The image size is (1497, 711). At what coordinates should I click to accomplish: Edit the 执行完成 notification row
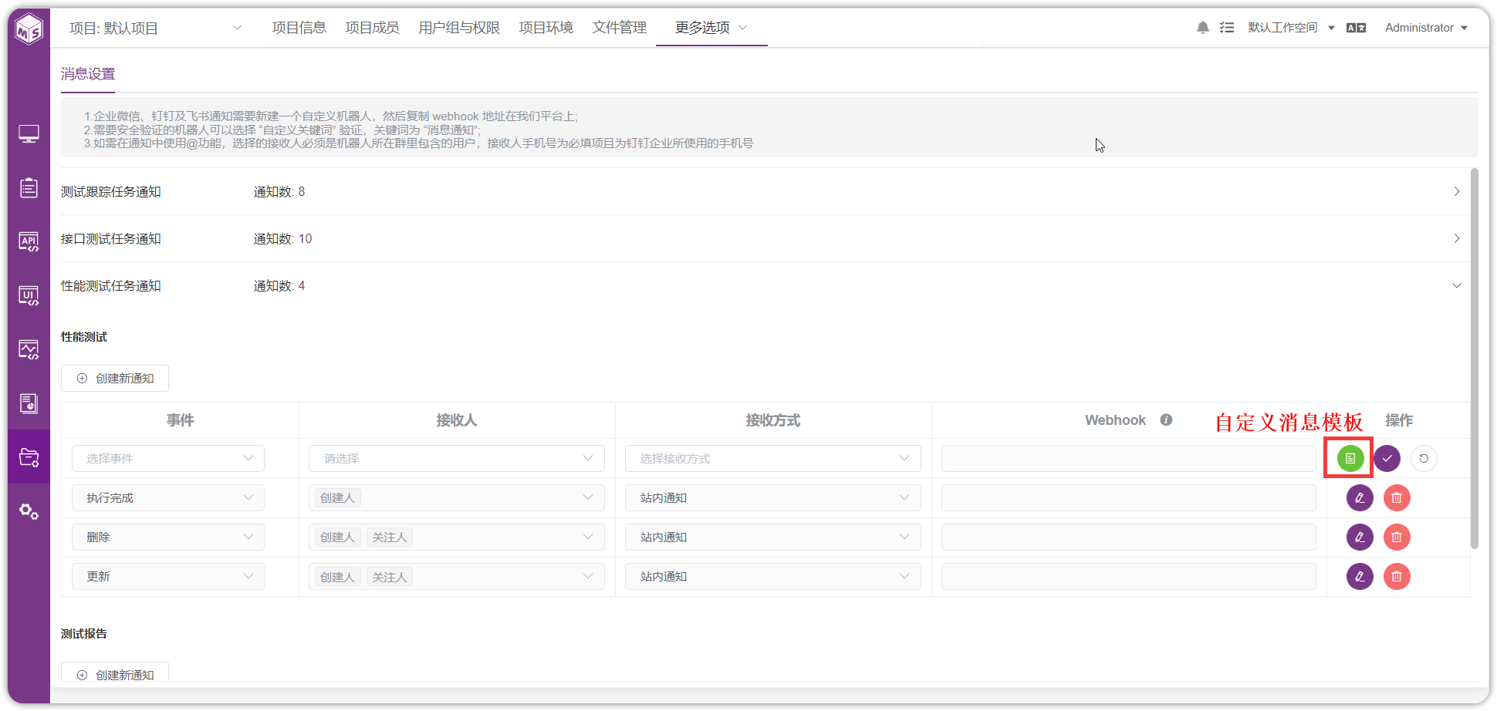tap(1360, 497)
